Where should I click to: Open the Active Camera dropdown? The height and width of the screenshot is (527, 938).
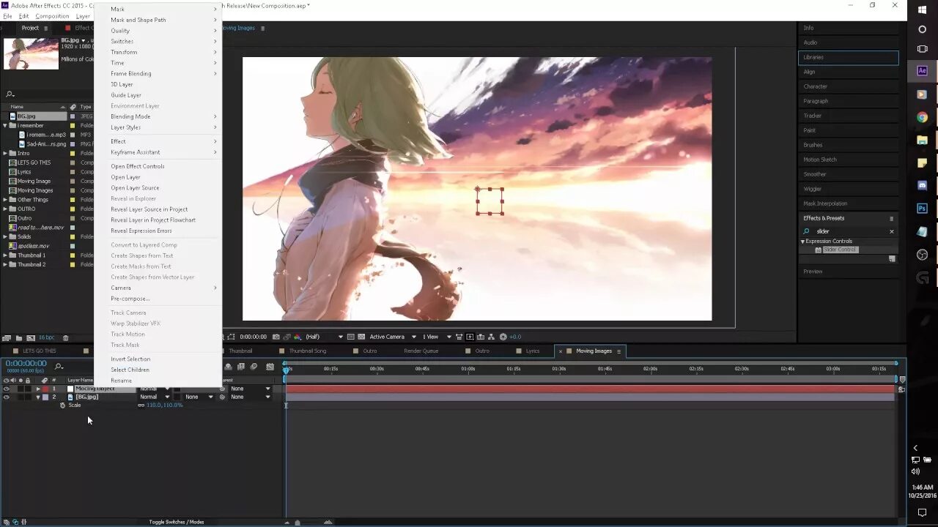tap(393, 337)
